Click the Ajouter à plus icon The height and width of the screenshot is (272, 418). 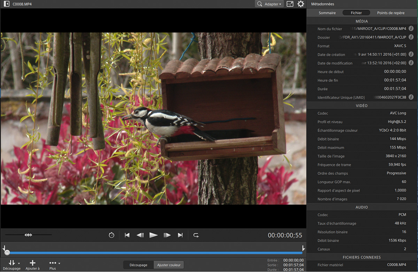point(33,263)
